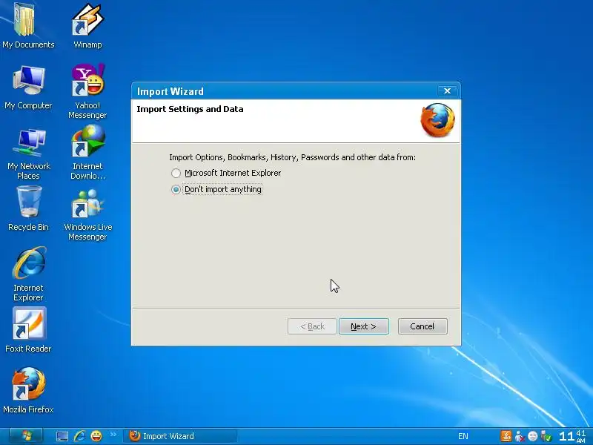Open the Internet Download Manager shortcut
Screen dimensions: 593x445
(x=87, y=152)
